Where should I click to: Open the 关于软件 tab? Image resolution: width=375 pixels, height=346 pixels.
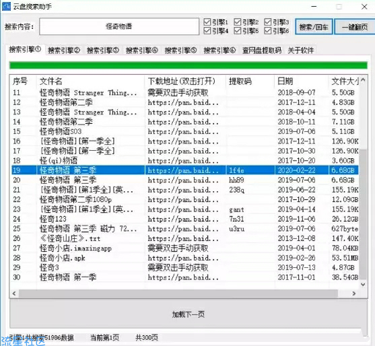pyautogui.click(x=301, y=50)
